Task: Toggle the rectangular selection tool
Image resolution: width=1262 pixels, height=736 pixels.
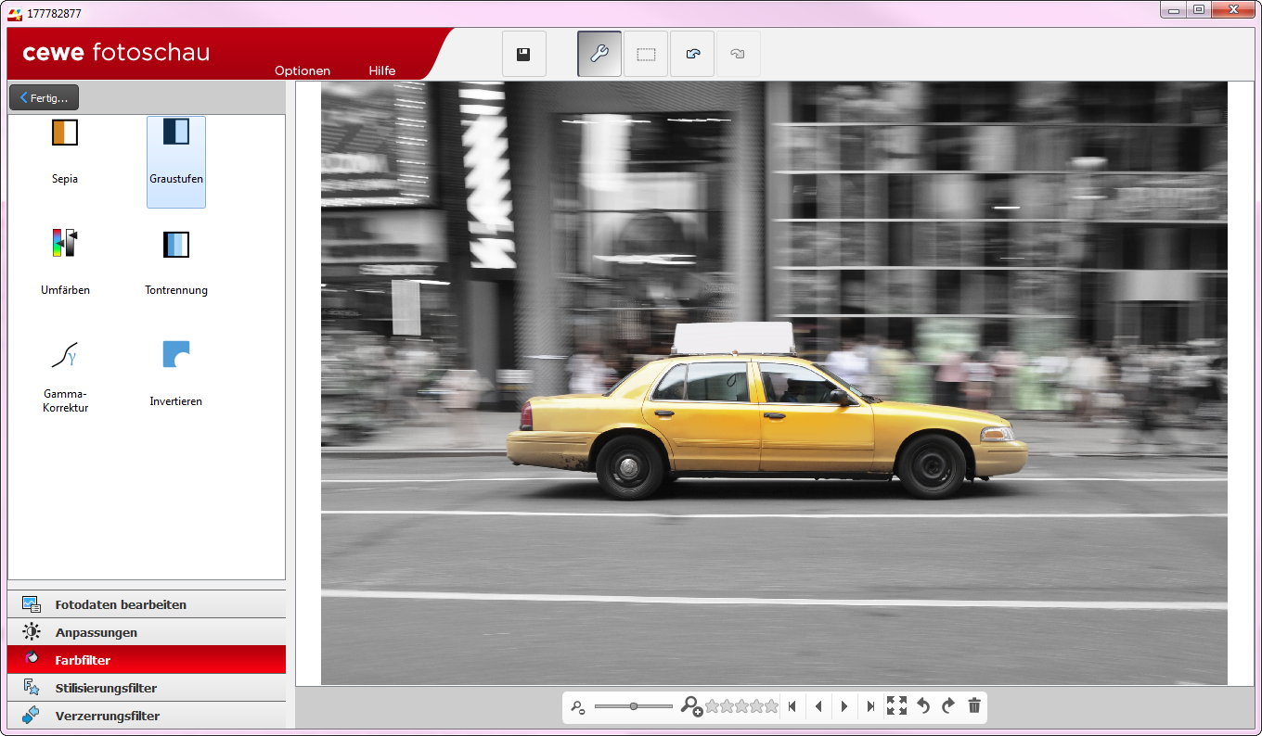Action: tap(646, 55)
